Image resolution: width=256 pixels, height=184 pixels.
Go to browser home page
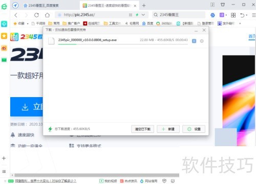click(47, 15)
